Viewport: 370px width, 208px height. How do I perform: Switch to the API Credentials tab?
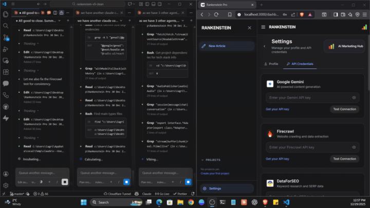pos(300,64)
